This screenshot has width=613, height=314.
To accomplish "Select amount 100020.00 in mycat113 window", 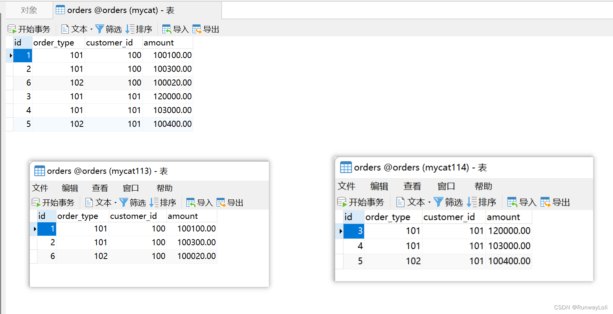I will point(192,256).
